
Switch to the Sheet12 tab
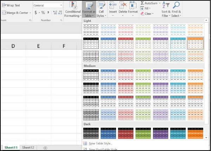click(x=28, y=147)
